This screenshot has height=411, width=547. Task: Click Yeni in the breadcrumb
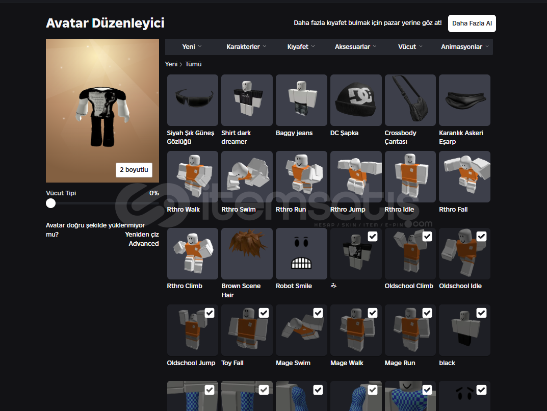[171, 64]
